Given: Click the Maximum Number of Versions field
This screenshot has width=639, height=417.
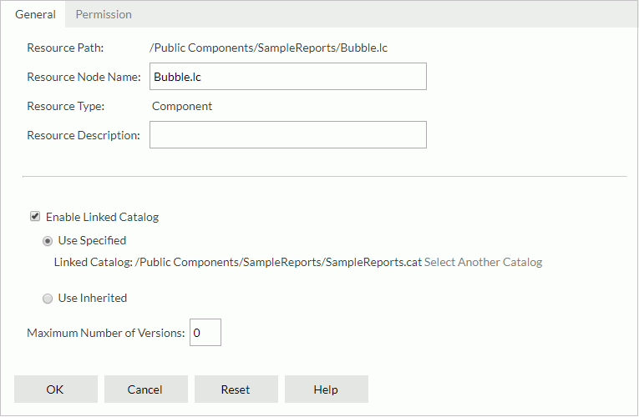Looking at the screenshot, I should (205, 333).
